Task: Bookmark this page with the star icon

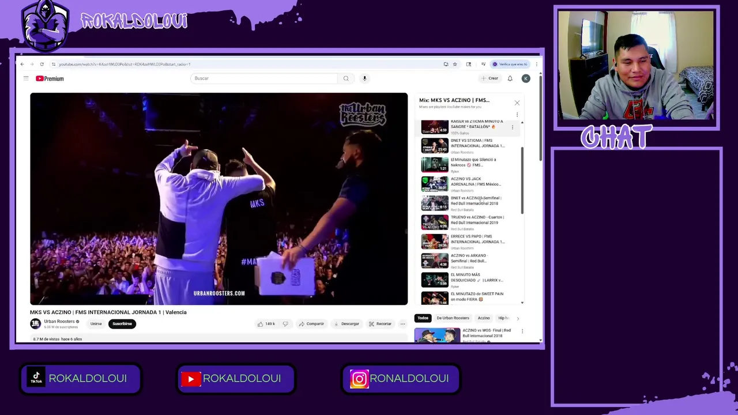Action: click(x=454, y=64)
